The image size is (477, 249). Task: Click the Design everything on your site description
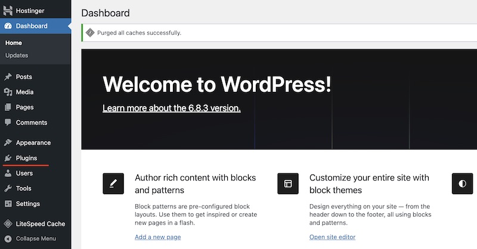point(370,214)
